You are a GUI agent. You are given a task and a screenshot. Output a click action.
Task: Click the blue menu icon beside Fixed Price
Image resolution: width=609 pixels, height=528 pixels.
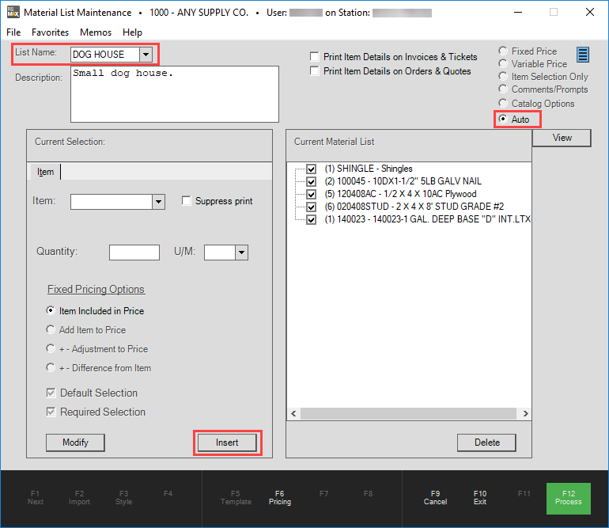click(583, 55)
